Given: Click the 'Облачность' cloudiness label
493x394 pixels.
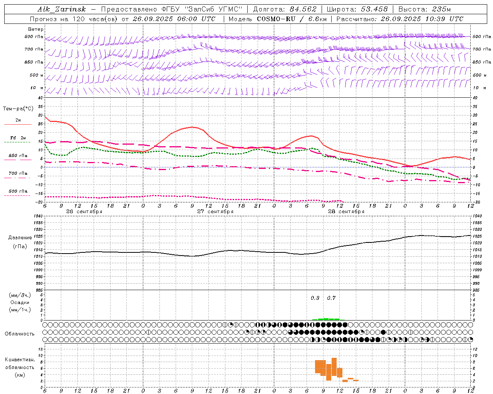Looking at the screenshot, I should (20, 334).
